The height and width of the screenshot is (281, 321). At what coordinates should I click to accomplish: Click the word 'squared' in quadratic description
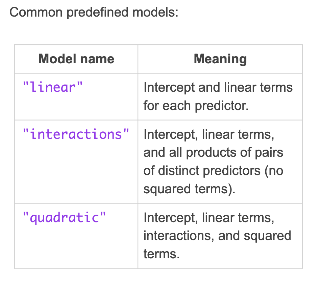pyautogui.click(x=267, y=236)
